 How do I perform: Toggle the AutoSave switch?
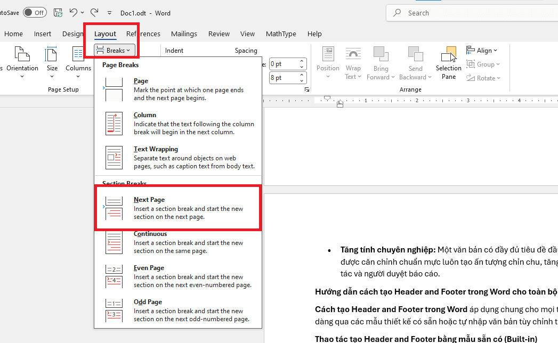(35, 13)
